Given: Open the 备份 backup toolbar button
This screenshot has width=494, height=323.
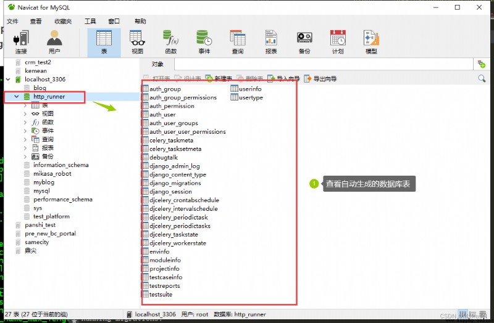Looking at the screenshot, I should [x=304, y=42].
